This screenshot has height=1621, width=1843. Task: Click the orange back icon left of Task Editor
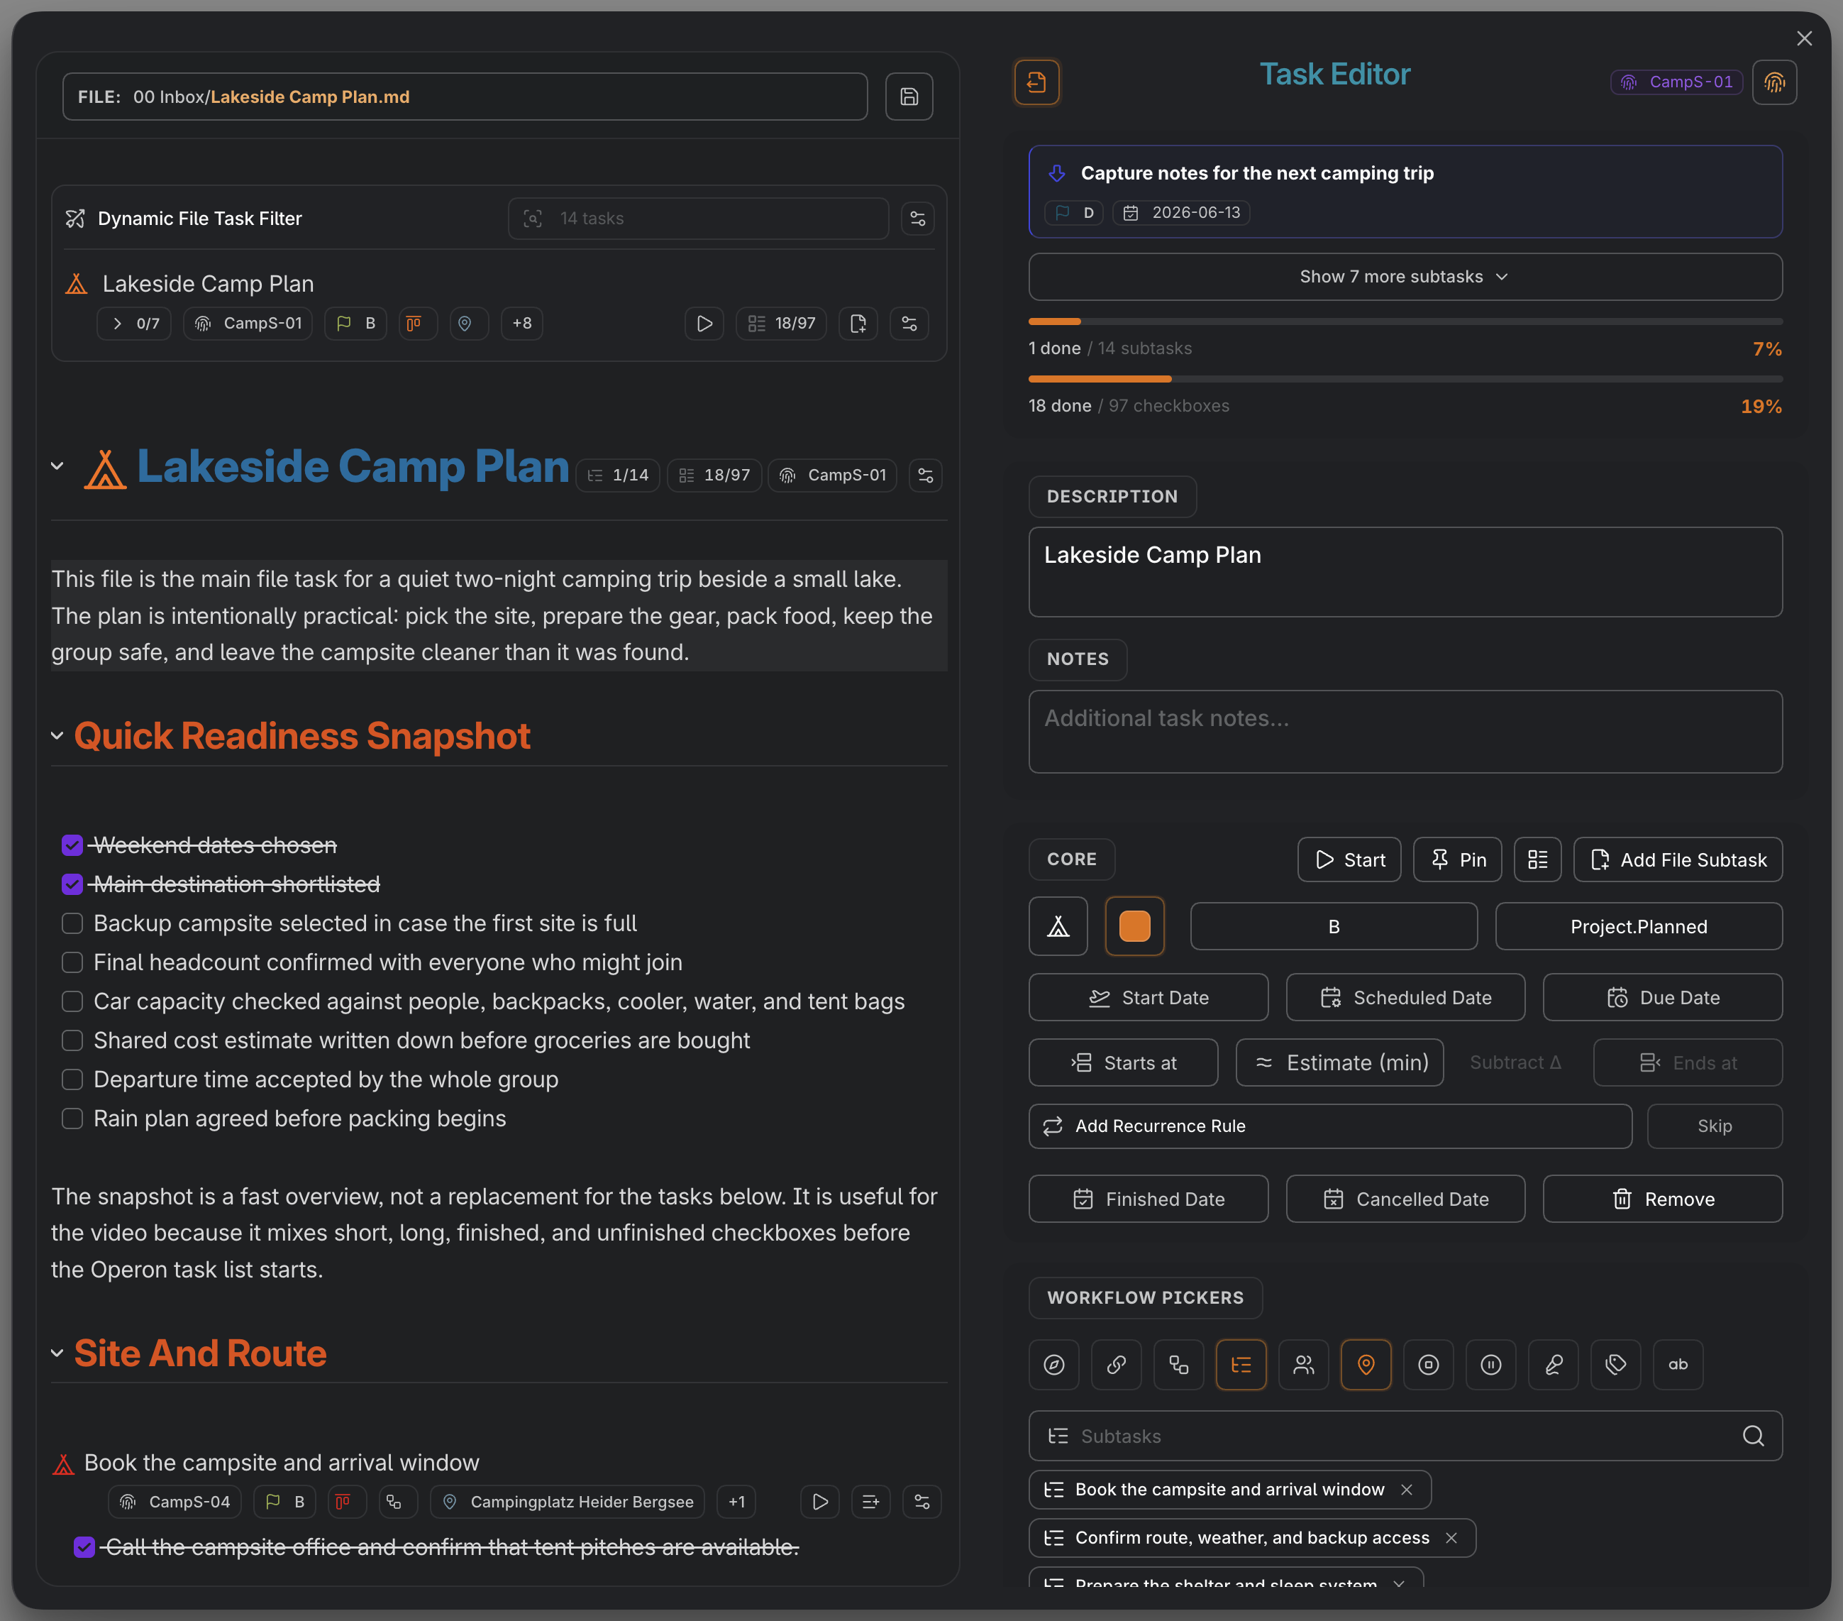click(x=1036, y=82)
